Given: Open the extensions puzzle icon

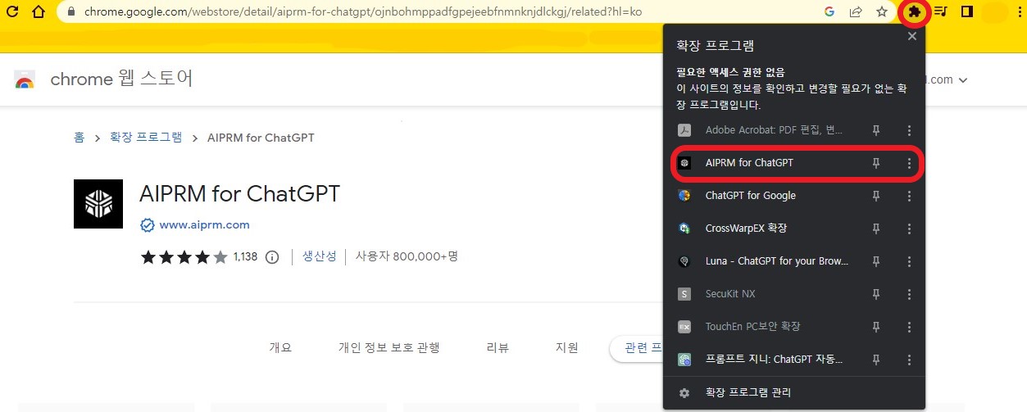Looking at the screenshot, I should [915, 12].
